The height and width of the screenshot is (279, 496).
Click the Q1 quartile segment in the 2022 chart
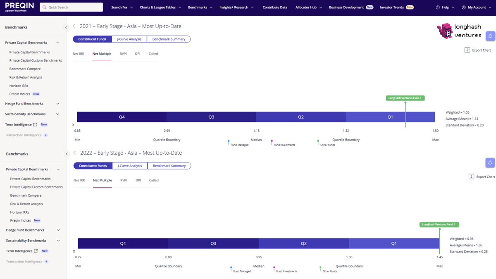click(394, 243)
